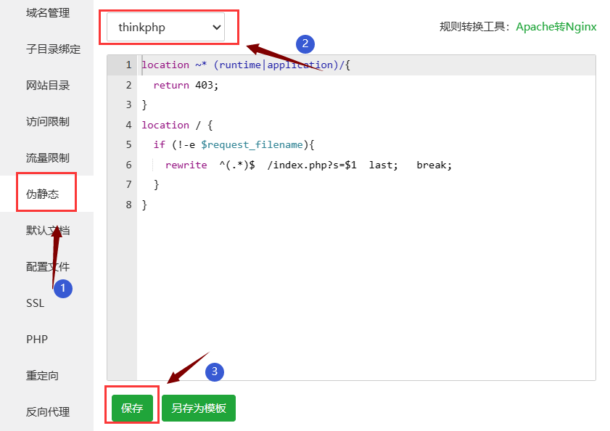Go to the 访问限制 section
The image size is (610, 431).
point(47,122)
